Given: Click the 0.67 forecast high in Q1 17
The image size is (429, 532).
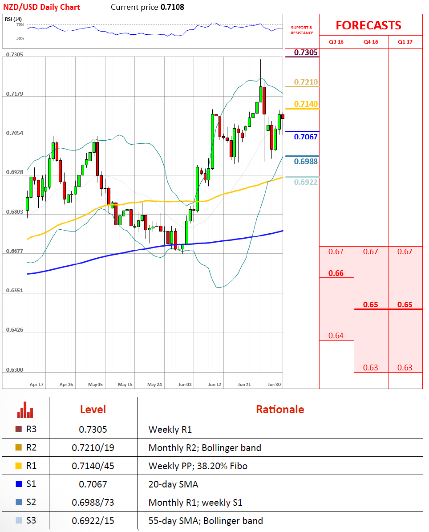Looking at the screenshot, I should coord(405,252).
